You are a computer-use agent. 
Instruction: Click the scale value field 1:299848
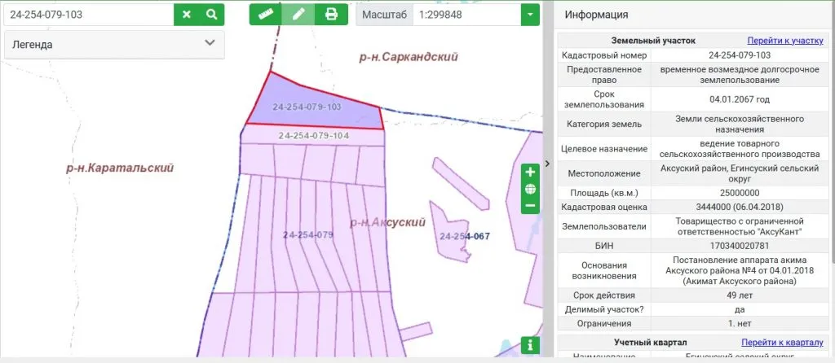[465, 15]
